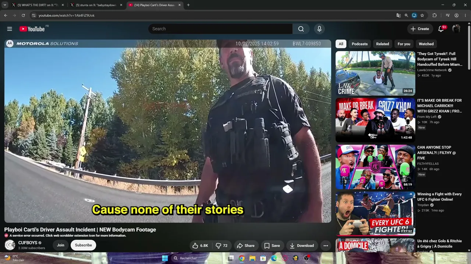Image resolution: width=471 pixels, height=264 pixels.
Task: Visit the Law&Crime Network channel
Action: click(432, 70)
